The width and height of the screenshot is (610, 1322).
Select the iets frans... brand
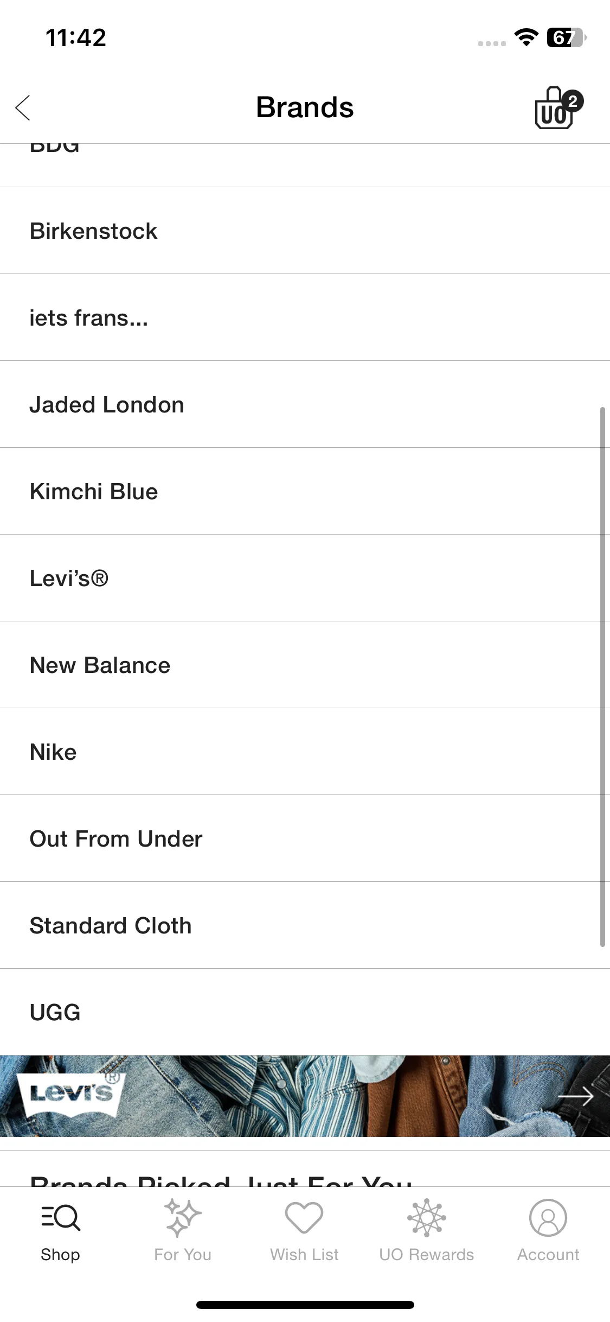305,317
